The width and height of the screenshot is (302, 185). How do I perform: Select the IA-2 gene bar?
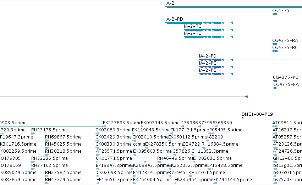(234, 7)
